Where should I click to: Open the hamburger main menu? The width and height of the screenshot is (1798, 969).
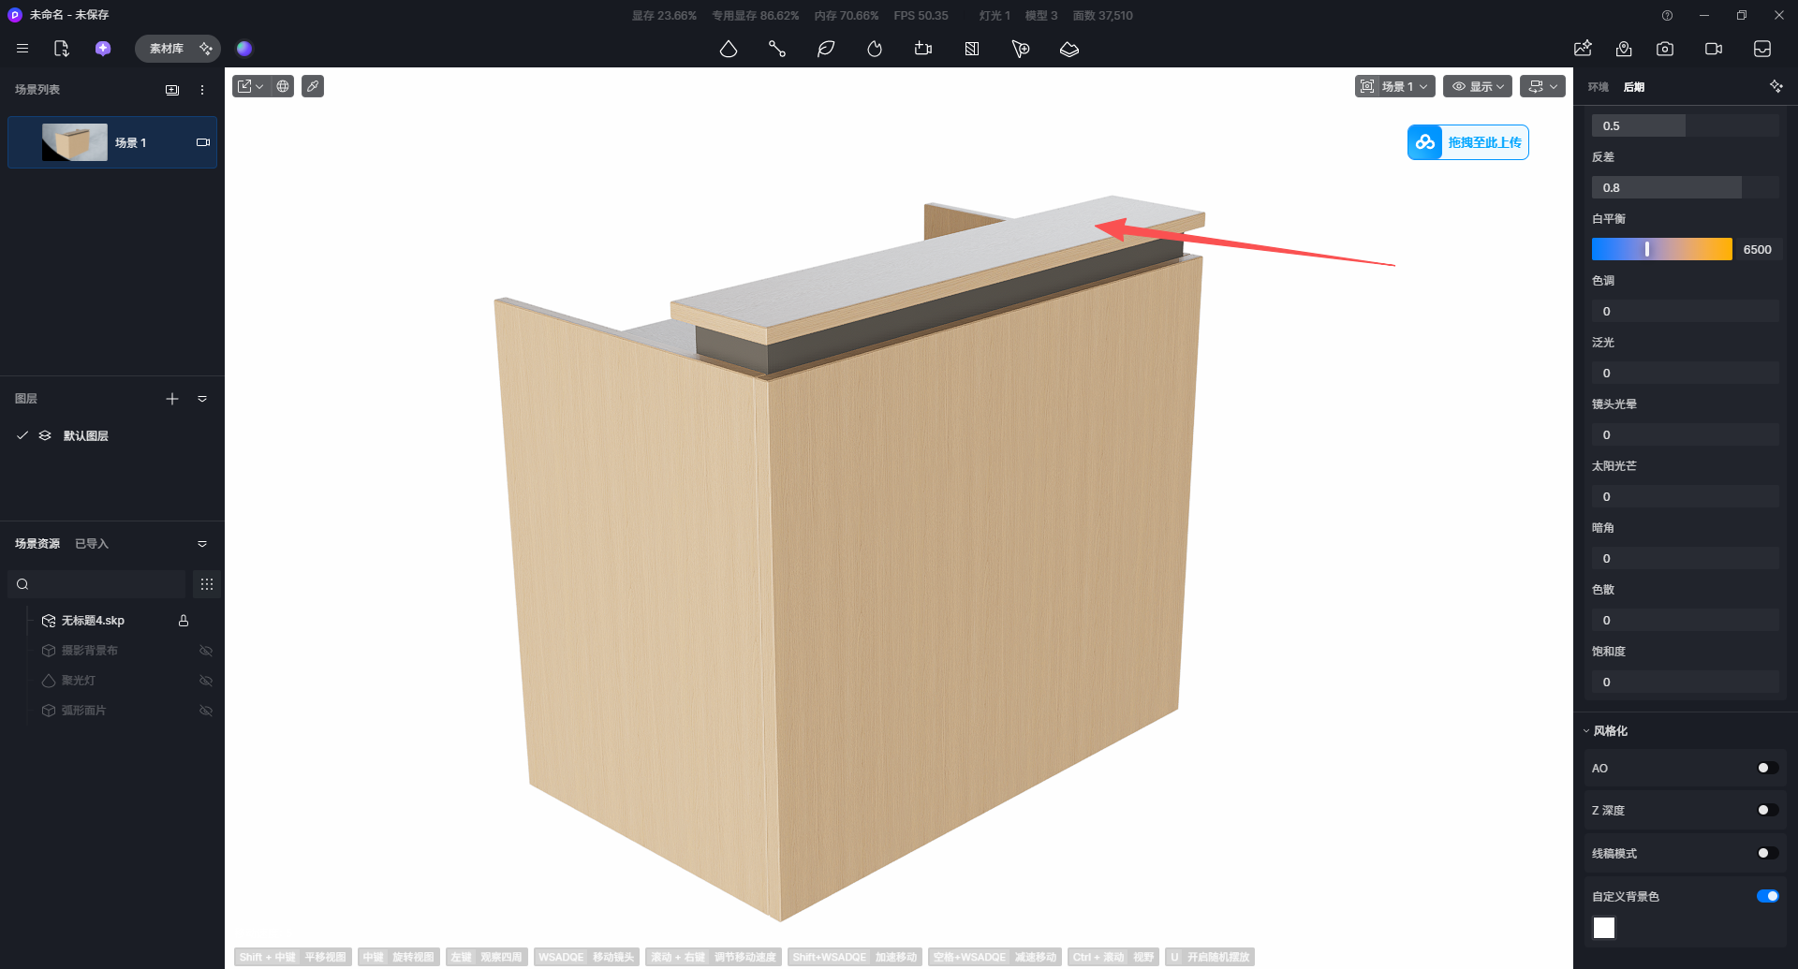click(x=22, y=49)
